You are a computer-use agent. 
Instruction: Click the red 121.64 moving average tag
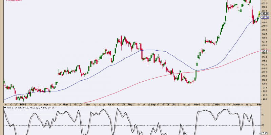(265, 51)
